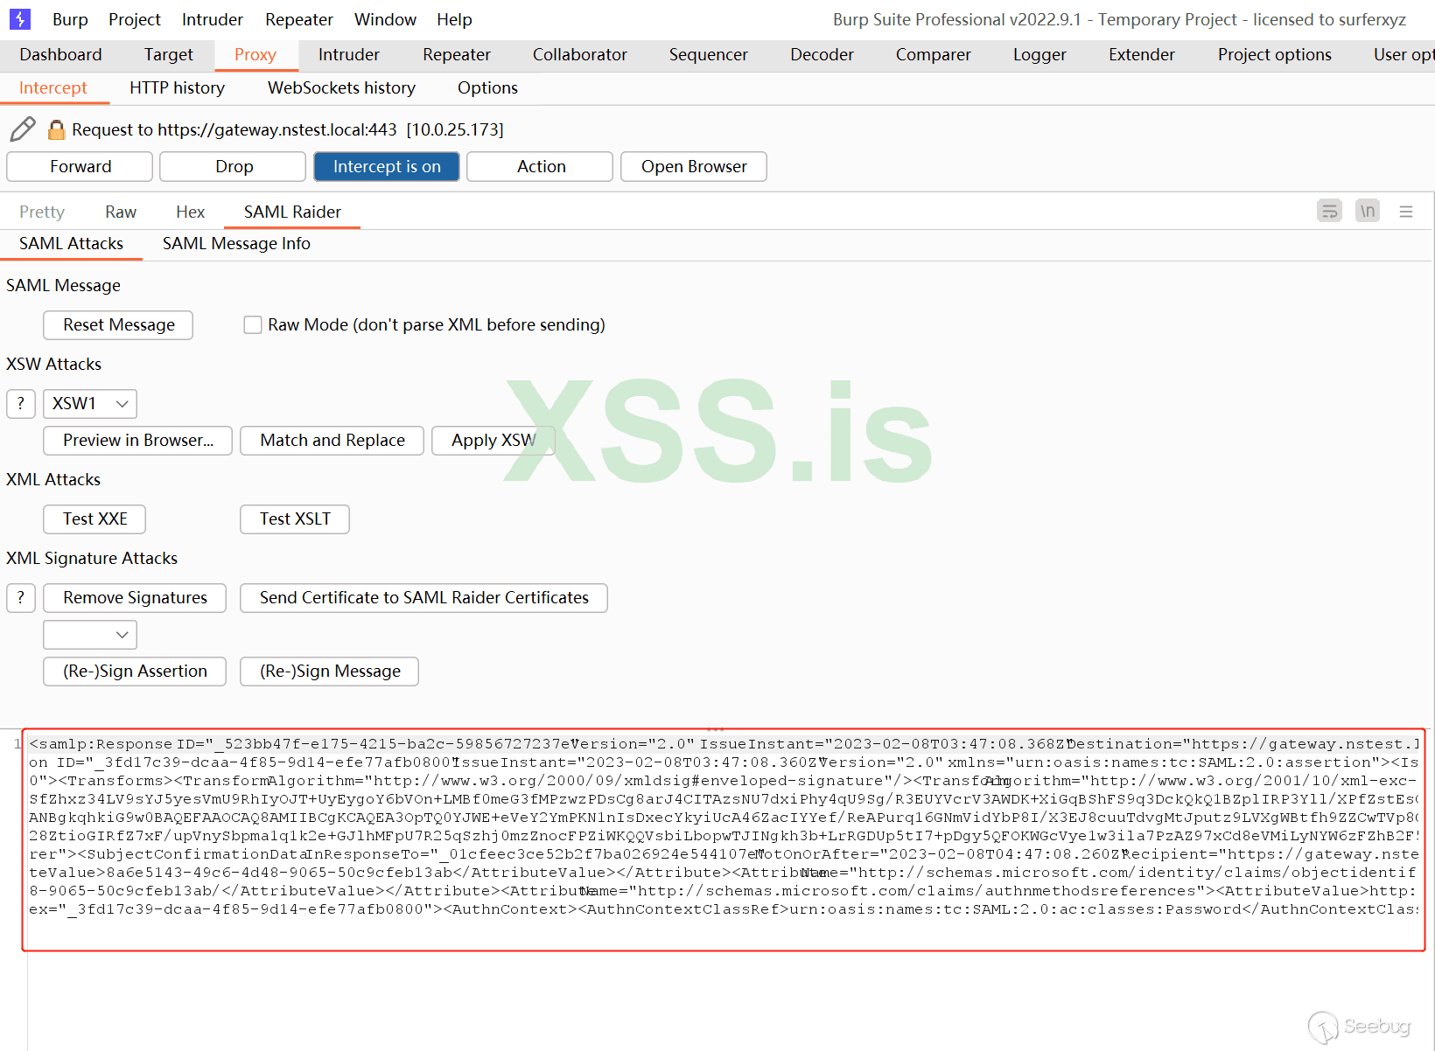This screenshot has width=1435, height=1051.
Task: Switch to the Repeater tool tab
Action: pos(457,54)
